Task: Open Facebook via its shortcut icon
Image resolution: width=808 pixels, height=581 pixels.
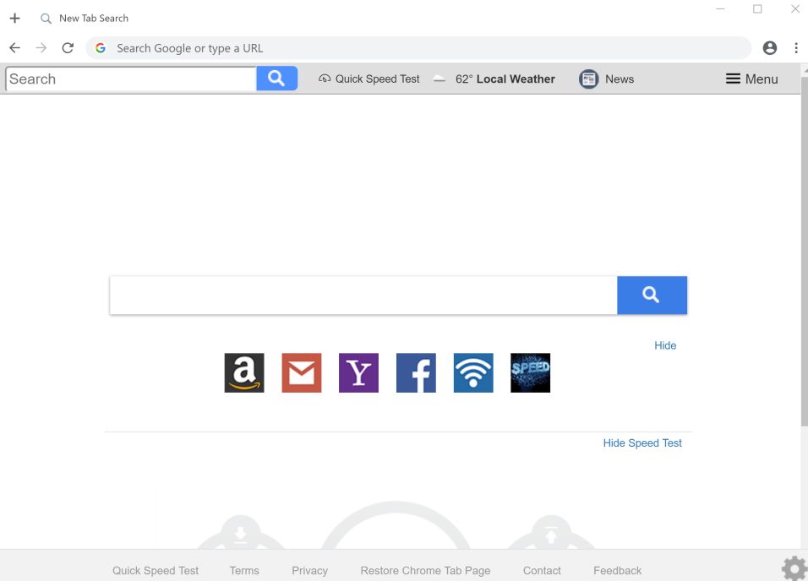Action: click(415, 372)
